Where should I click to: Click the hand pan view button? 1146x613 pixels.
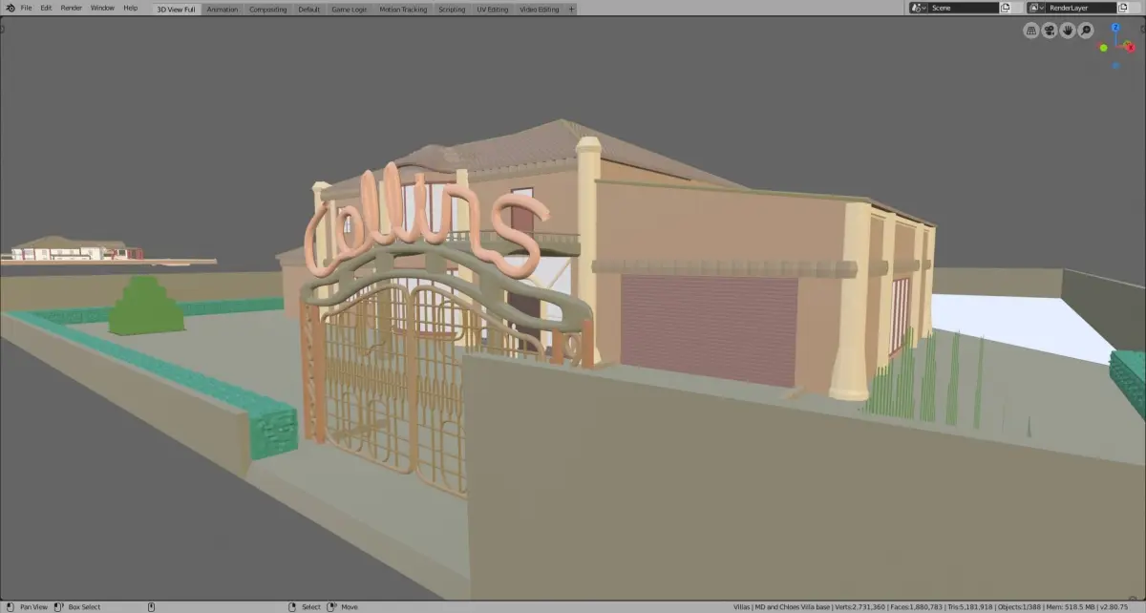coord(1067,31)
